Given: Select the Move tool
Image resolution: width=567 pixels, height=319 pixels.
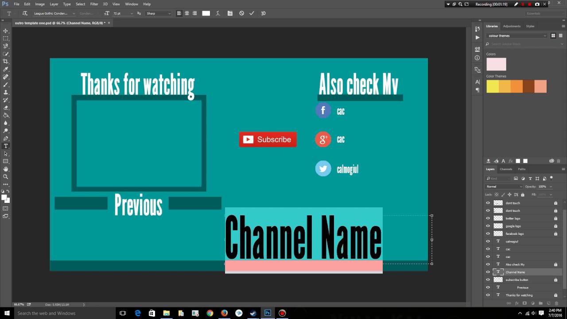Looking at the screenshot, I should click(6, 31).
